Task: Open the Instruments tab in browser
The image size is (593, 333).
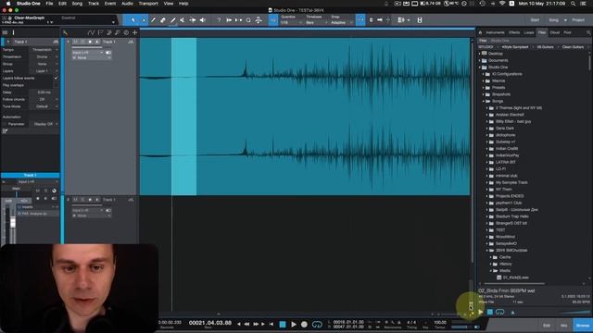Action: (495, 33)
